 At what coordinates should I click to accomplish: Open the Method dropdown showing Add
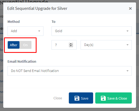pyautogui.click(x=25, y=31)
